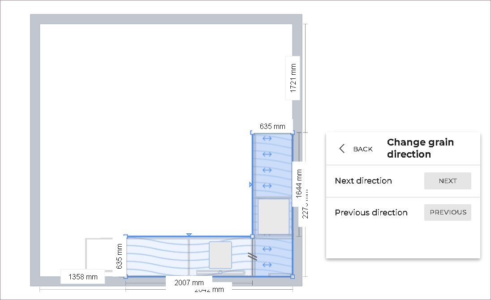Click the bottommost grain arrow in corner worktop section

pyautogui.click(x=267, y=264)
